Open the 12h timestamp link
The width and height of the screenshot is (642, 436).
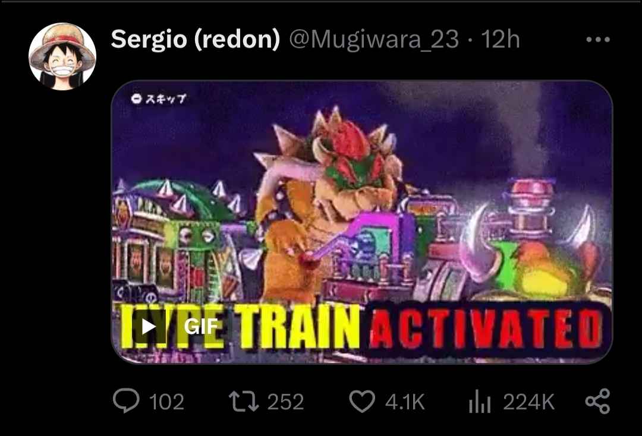pos(501,40)
